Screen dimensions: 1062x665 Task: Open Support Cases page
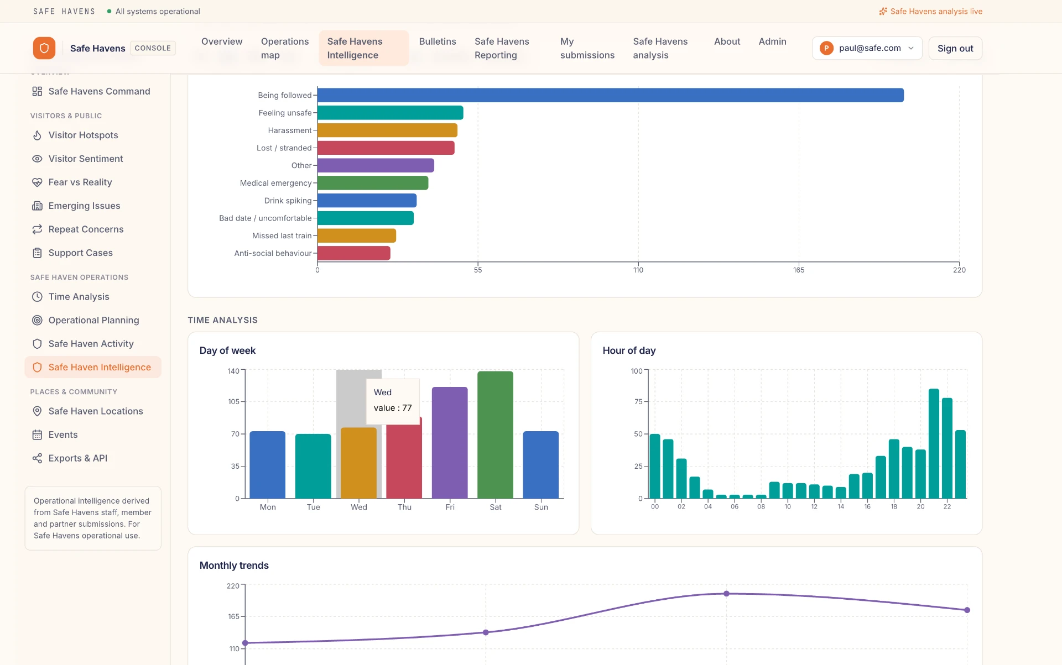(93, 253)
